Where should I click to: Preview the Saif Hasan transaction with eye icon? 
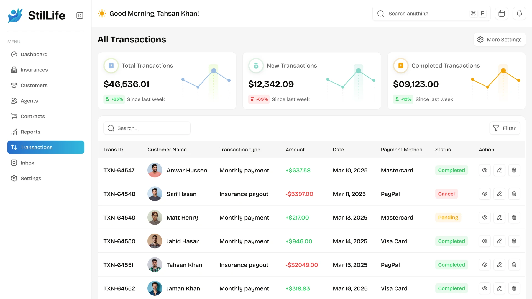tap(484, 194)
